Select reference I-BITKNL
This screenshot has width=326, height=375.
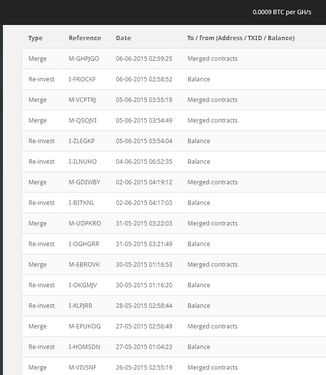[x=81, y=202]
